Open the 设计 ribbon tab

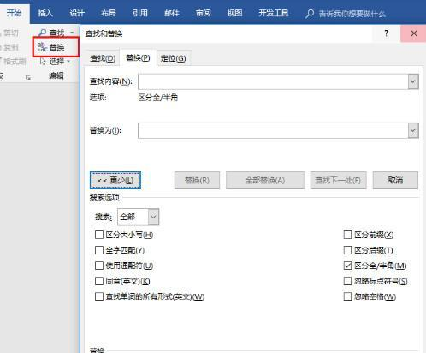click(x=77, y=13)
